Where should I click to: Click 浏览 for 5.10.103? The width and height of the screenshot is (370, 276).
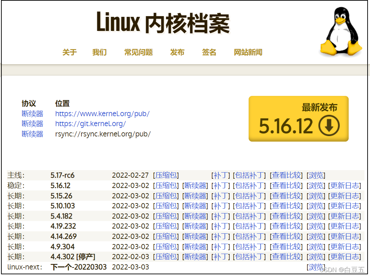coord(316,206)
